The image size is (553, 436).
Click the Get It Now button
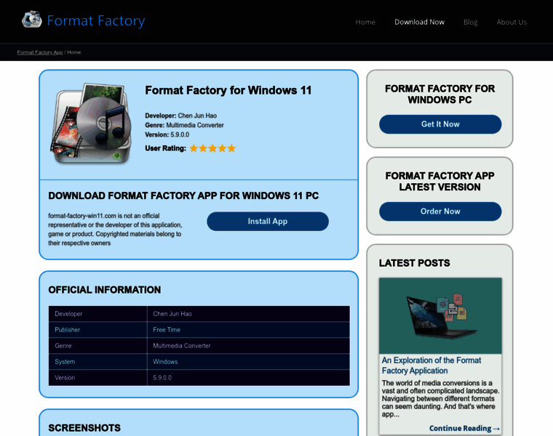(x=440, y=124)
